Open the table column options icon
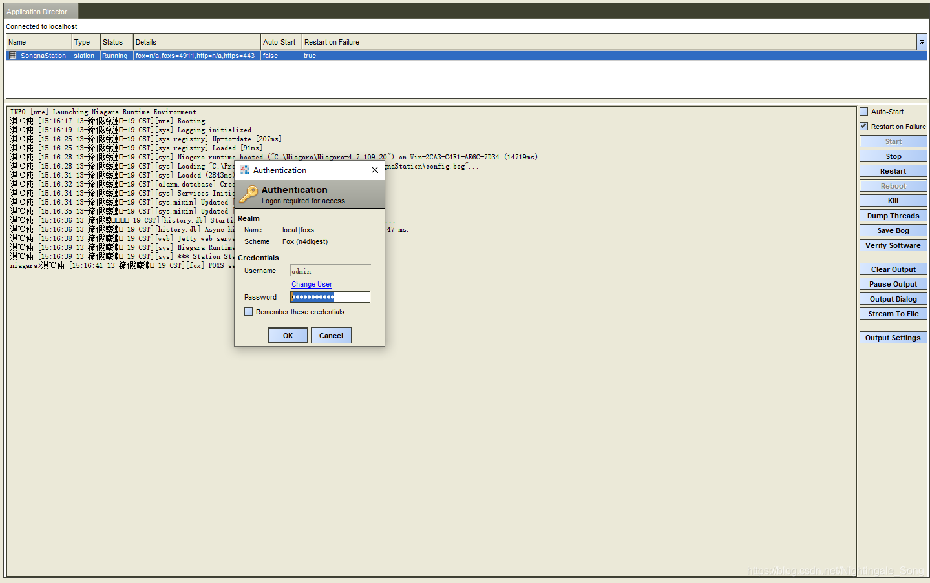 pyautogui.click(x=922, y=41)
